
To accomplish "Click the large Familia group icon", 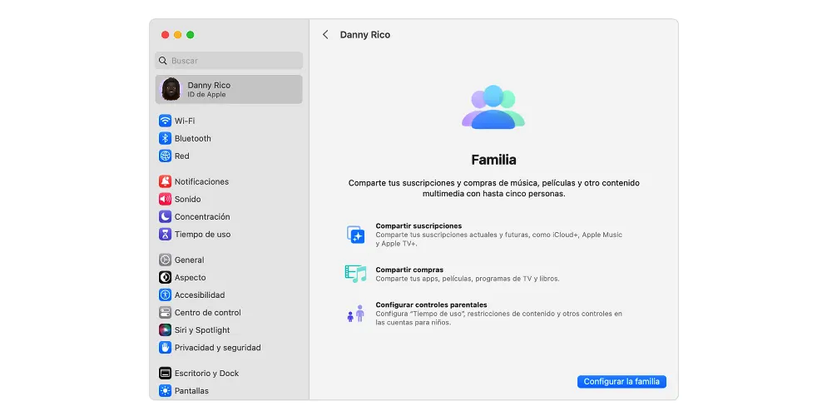I will (x=493, y=107).
